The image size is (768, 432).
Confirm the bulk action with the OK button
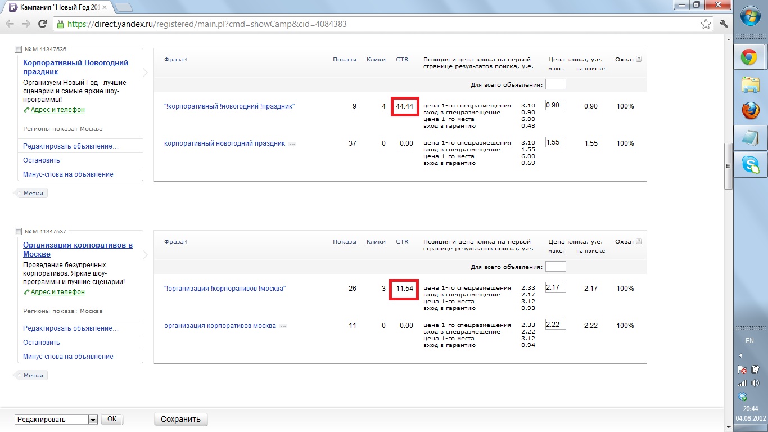point(112,420)
